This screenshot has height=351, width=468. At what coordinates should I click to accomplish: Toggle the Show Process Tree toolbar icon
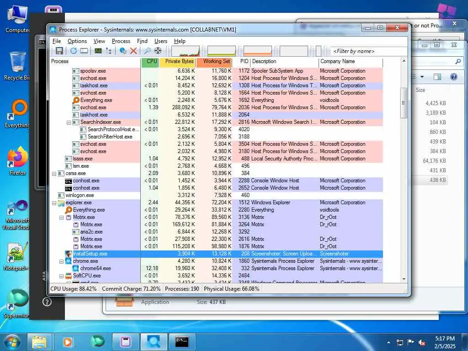tap(109, 51)
